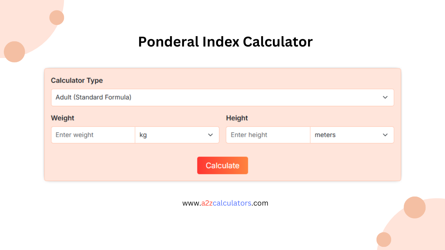This screenshot has width=445, height=250.
Task: Open the Calculator Type dropdown
Action: (x=222, y=98)
